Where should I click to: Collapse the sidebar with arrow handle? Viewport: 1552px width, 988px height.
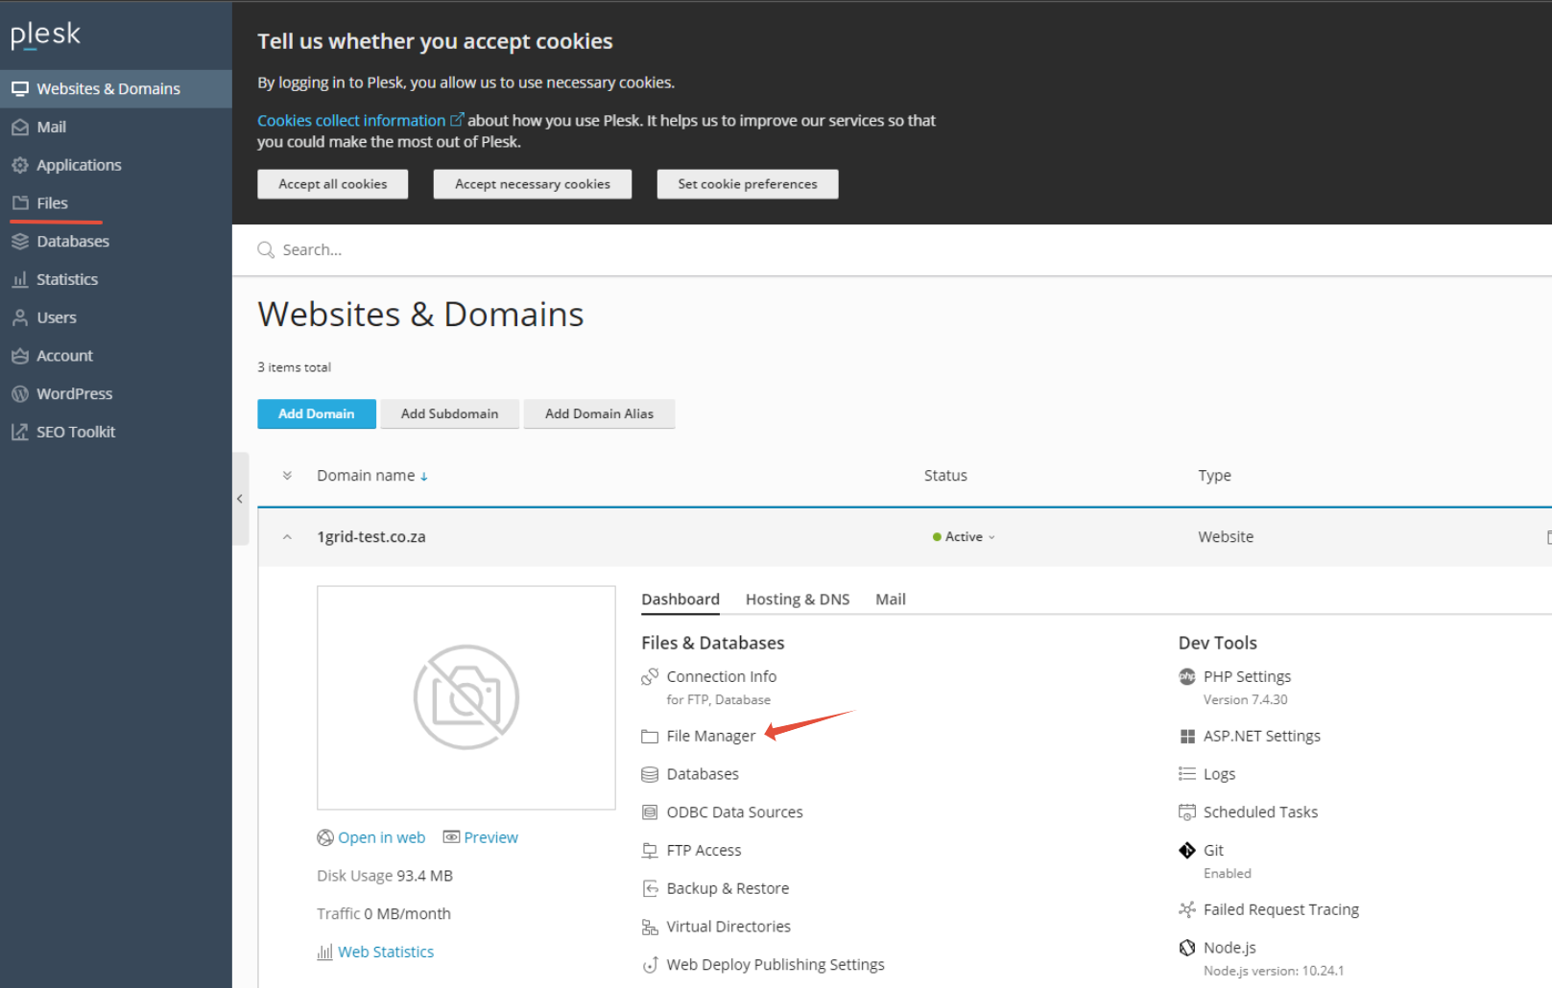click(240, 499)
